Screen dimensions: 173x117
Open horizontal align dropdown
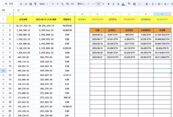148,4
